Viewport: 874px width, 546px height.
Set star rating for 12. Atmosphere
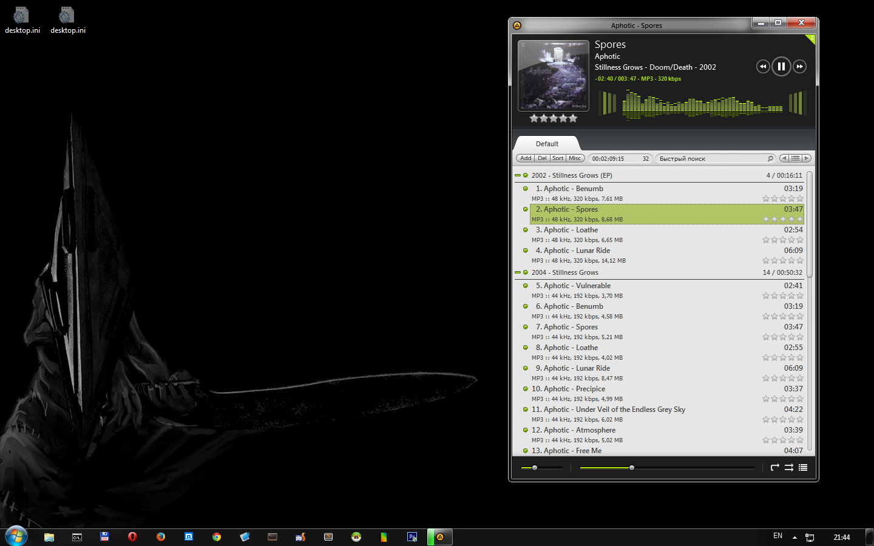coord(783,440)
